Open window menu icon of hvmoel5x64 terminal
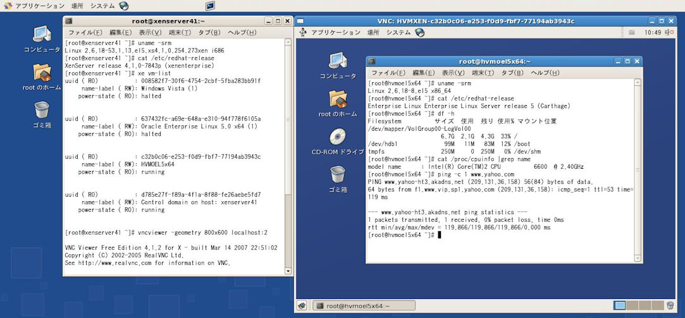Image resolution: width=685 pixels, height=318 pixels. point(372,61)
